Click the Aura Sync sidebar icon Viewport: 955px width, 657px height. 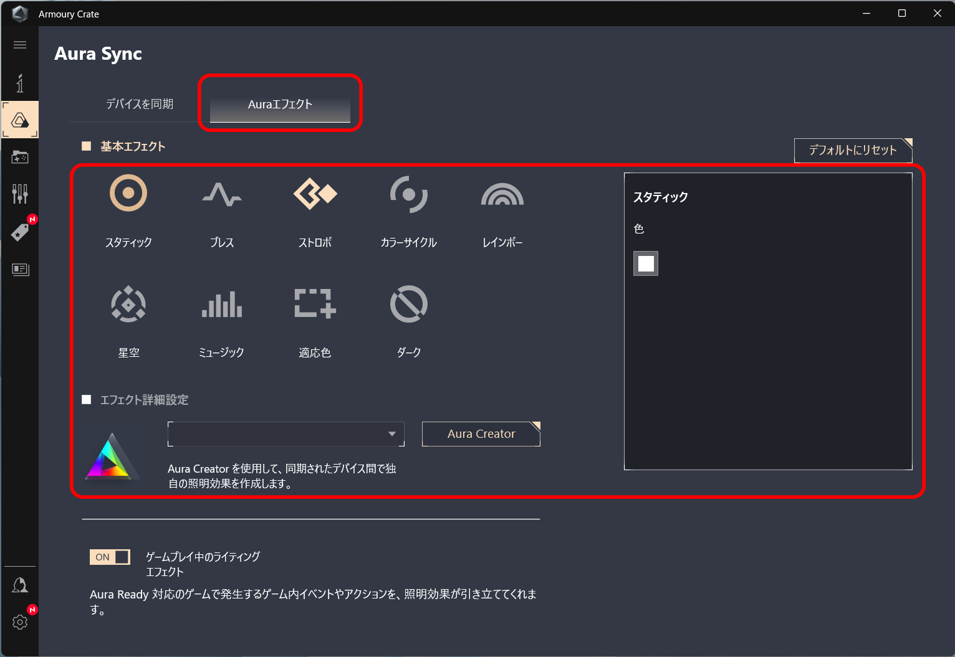[20, 120]
